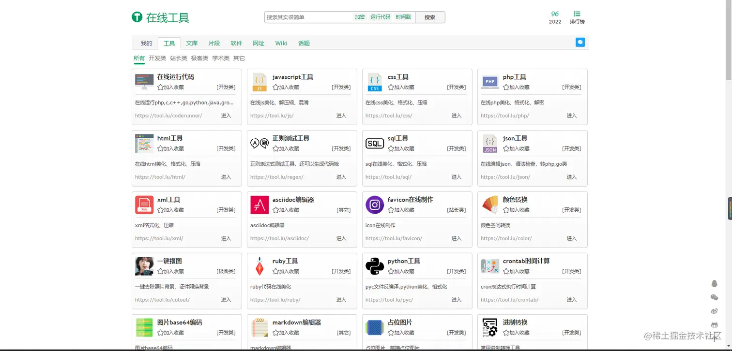This screenshot has width=732, height=351.
Task: Click the 搜索 search button
Action: (x=430, y=17)
